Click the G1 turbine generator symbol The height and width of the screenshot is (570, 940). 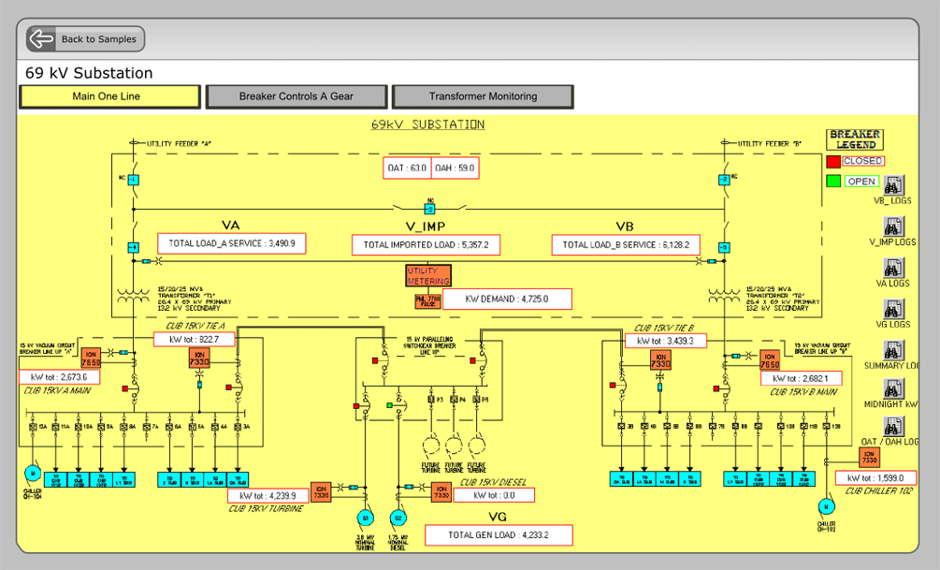(365, 518)
